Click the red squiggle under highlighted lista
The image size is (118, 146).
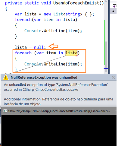click(76, 56)
